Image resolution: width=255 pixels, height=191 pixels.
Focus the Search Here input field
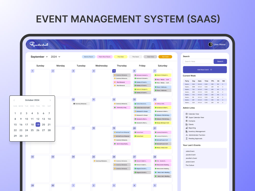(x=198, y=61)
